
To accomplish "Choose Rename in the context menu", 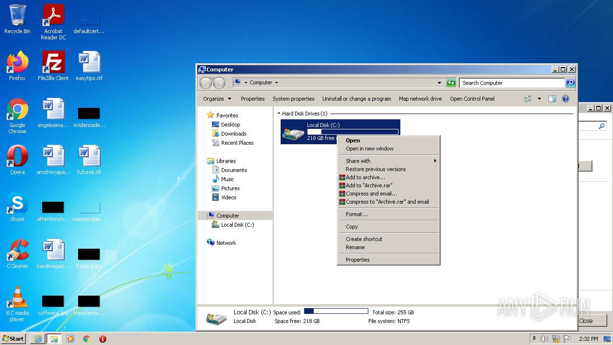I will click(388, 247).
